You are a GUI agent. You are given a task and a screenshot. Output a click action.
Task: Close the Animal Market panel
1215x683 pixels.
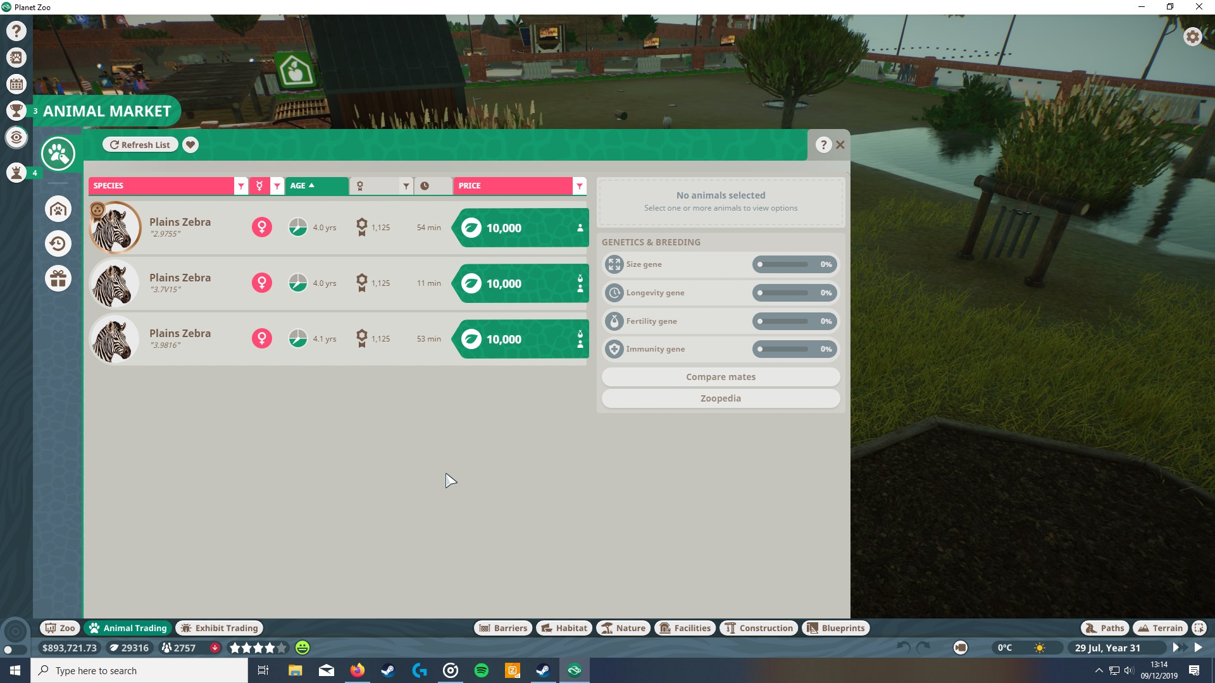pos(840,145)
